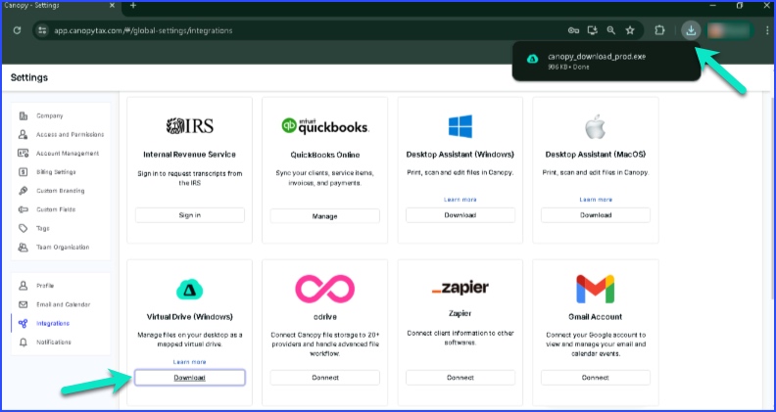Click the Tags tag icon
Screen dimensions: 776x412
click(23, 228)
